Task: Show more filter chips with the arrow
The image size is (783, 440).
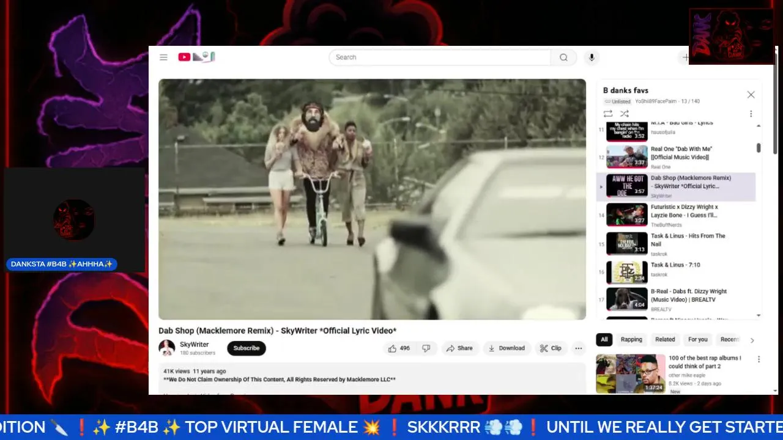Action: 752,340
